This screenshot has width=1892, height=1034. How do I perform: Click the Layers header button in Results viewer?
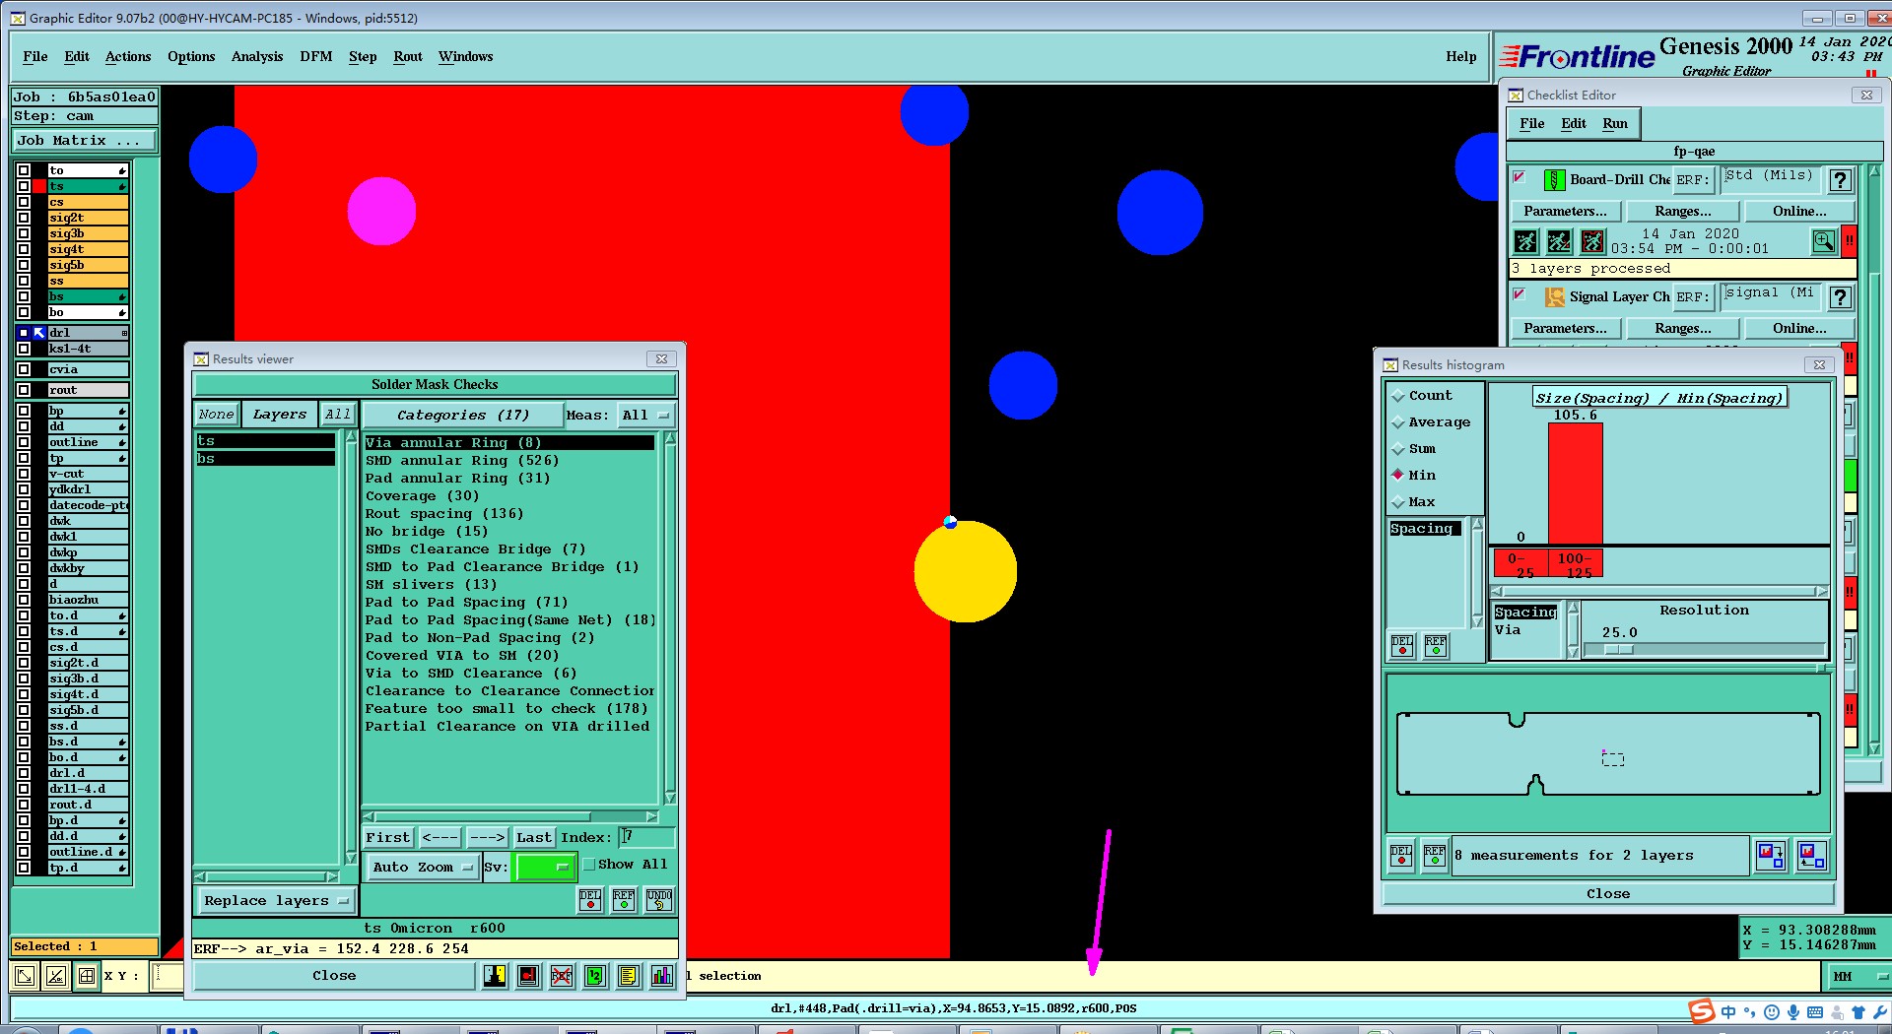coord(280,415)
